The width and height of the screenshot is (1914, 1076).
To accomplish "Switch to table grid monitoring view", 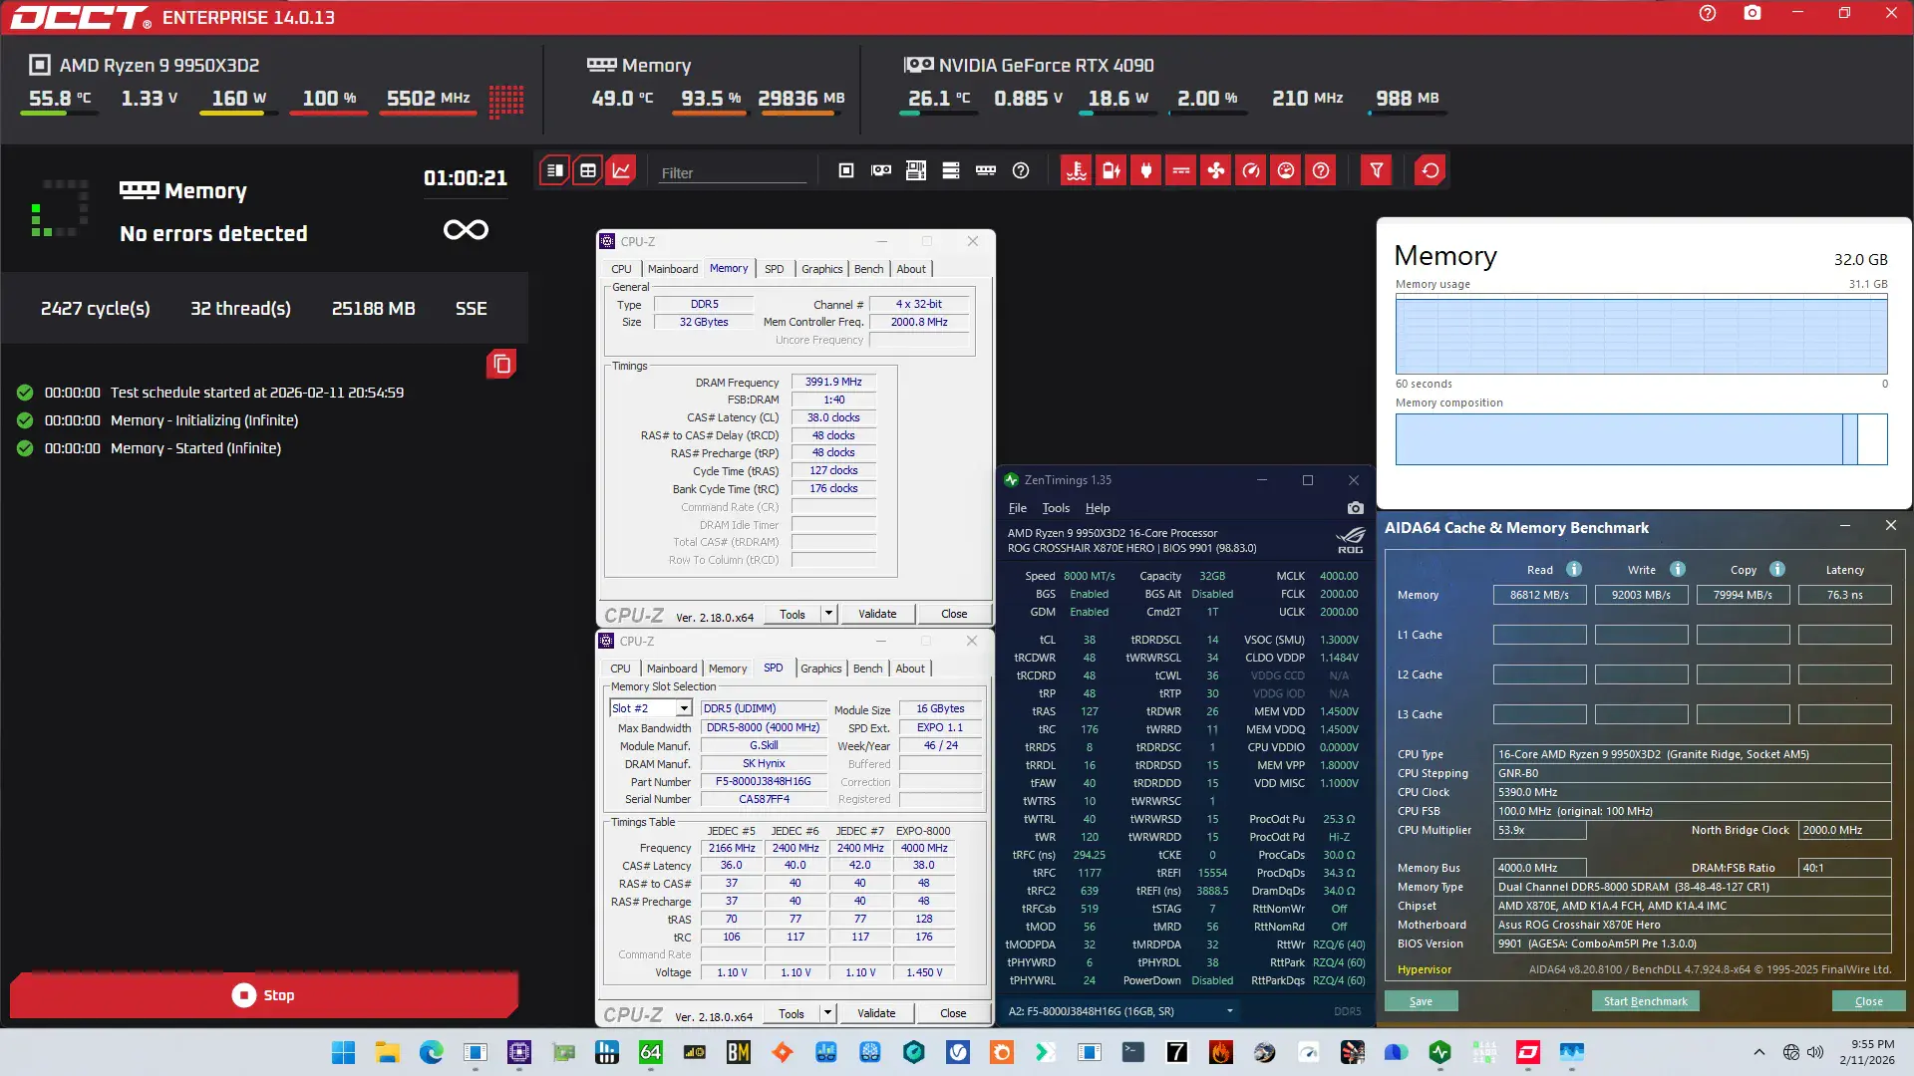I will [588, 170].
